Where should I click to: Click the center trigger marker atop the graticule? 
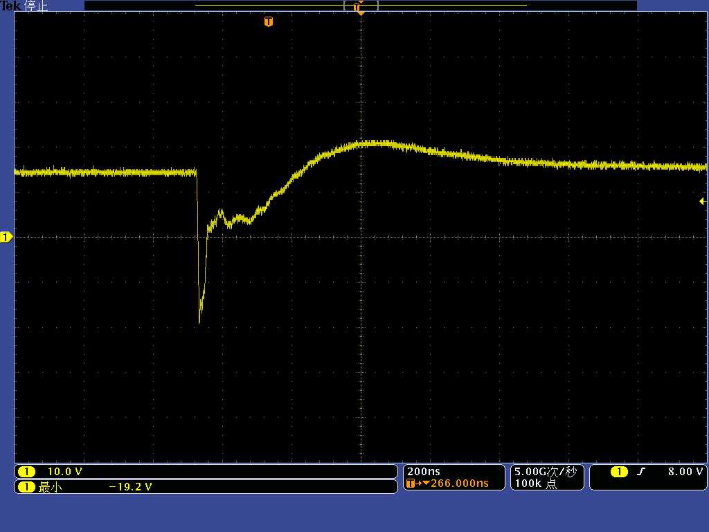click(x=361, y=14)
